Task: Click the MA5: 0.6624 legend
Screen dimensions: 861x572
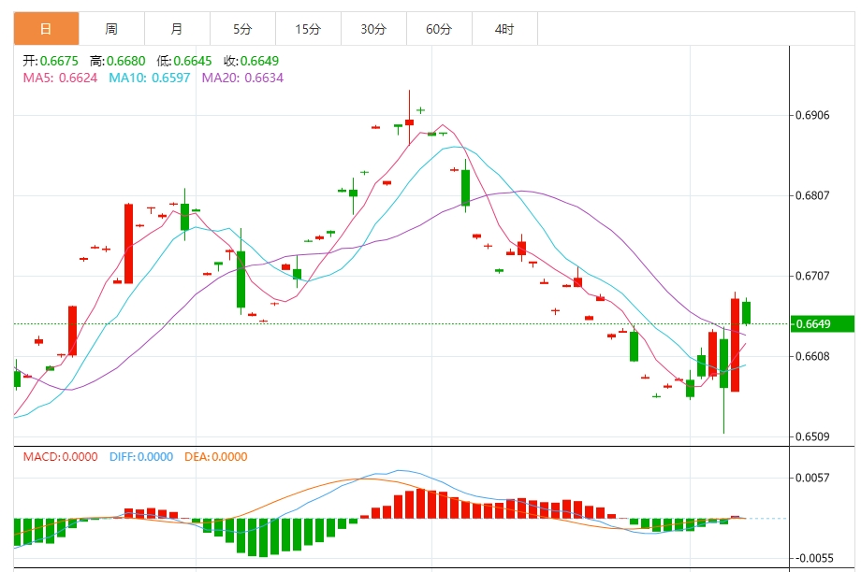Action: pyautogui.click(x=61, y=78)
